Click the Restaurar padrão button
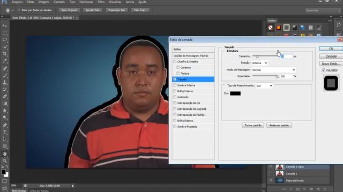Viewport: 343px width, 192px height. pos(279,125)
